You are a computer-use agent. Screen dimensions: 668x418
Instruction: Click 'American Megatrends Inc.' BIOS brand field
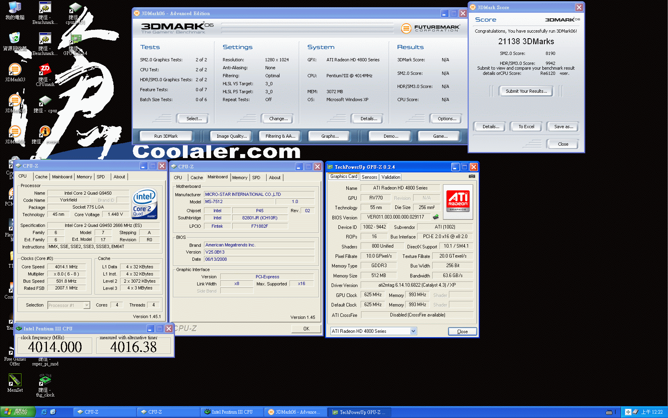260,245
